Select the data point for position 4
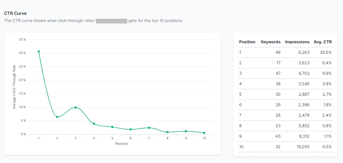 tap(94, 124)
